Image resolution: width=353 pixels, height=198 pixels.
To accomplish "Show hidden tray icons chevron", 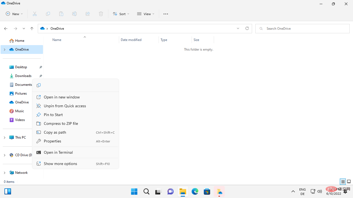I will pyautogui.click(x=293, y=191).
